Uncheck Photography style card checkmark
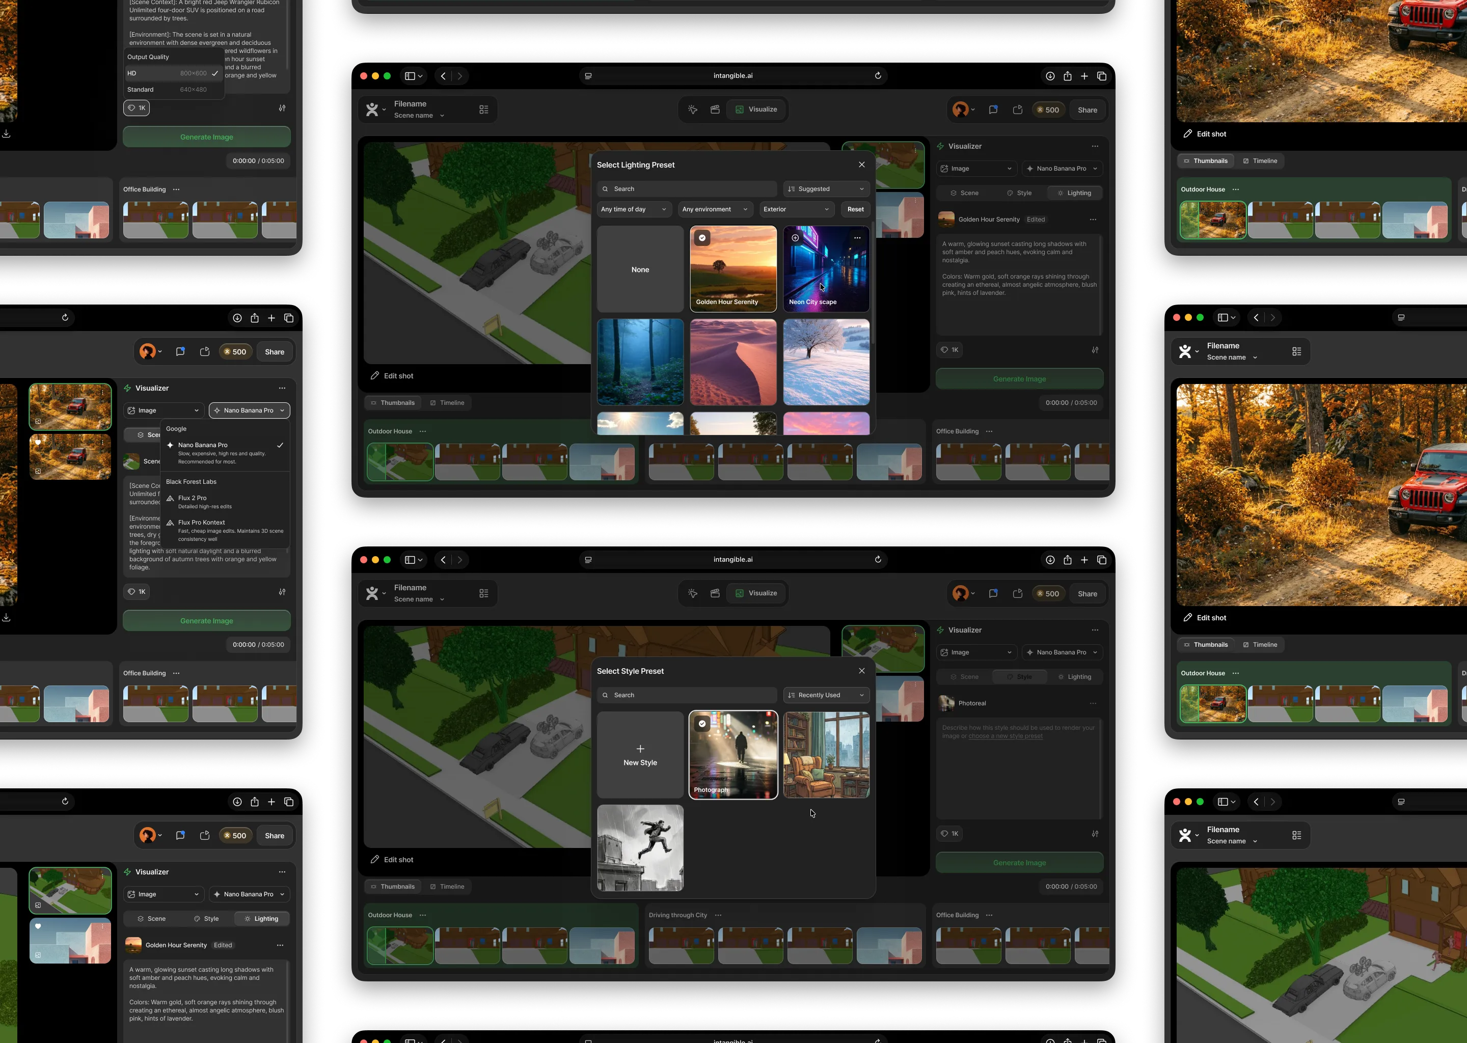Viewport: 1467px width, 1043px height. point(702,723)
